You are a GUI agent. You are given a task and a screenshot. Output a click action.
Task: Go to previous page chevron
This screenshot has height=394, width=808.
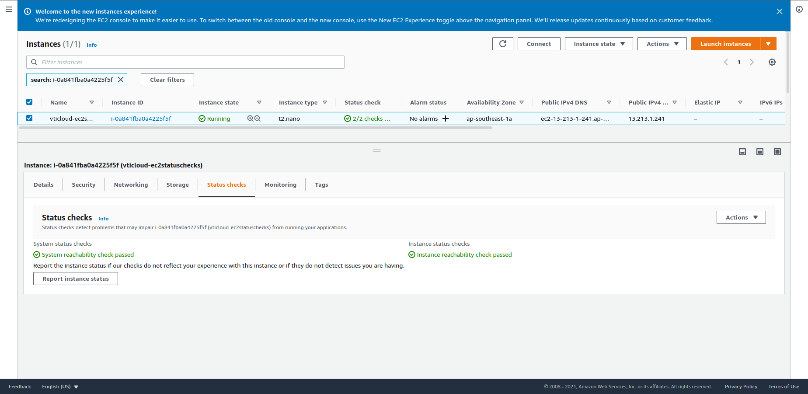(x=726, y=62)
